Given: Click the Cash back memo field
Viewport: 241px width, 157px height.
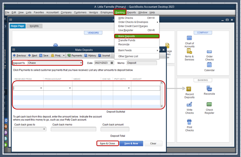Looking at the screenshot, I should tap(74, 129).
